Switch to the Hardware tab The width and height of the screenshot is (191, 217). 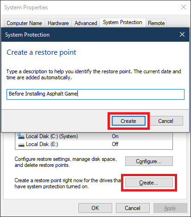58,23
